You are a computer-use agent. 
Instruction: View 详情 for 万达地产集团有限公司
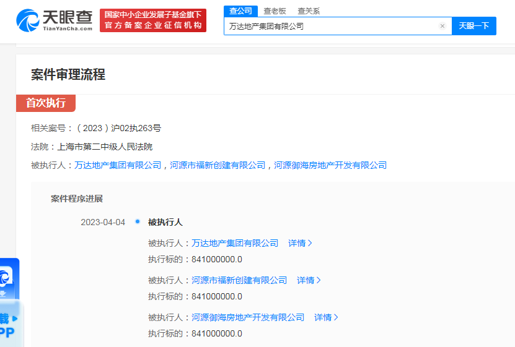[x=300, y=243]
